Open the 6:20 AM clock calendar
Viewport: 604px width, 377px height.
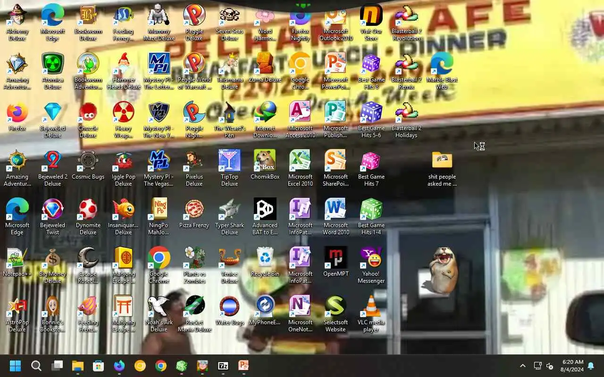(x=572, y=366)
